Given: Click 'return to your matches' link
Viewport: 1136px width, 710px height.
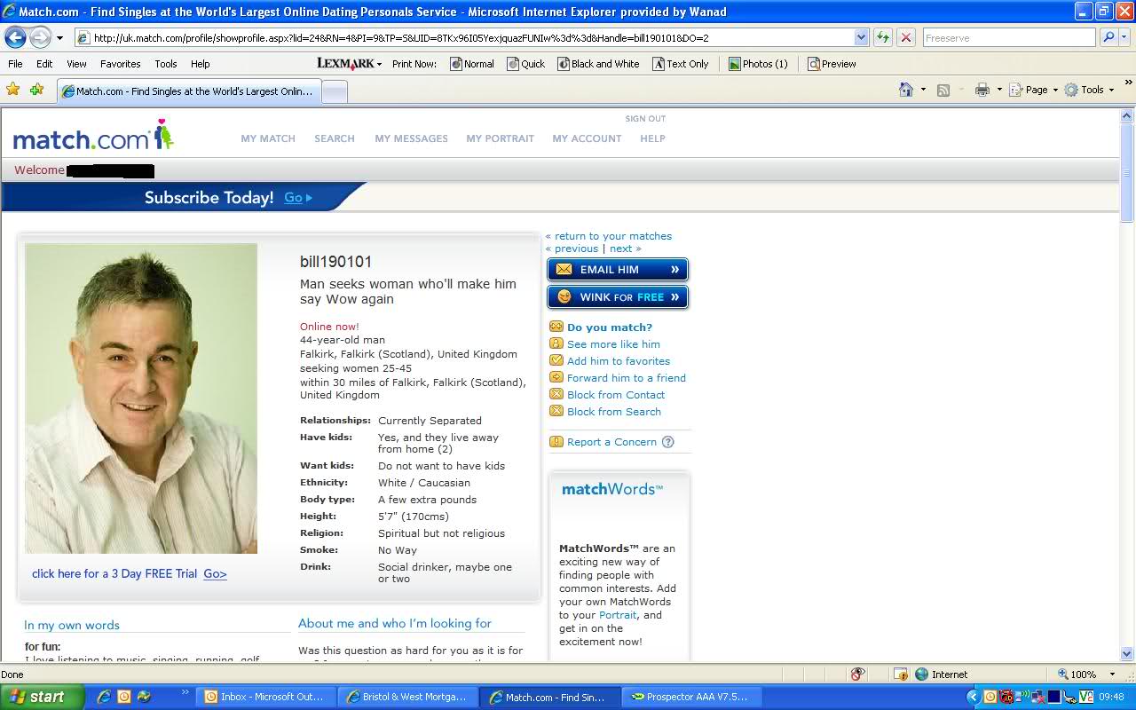Looking at the screenshot, I should pos(613,236).
